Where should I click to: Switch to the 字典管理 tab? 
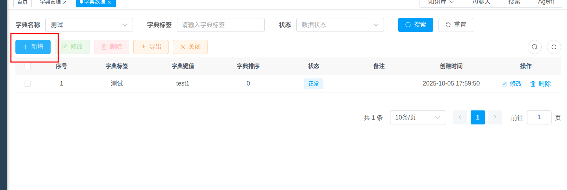click(x=50, y=2)
